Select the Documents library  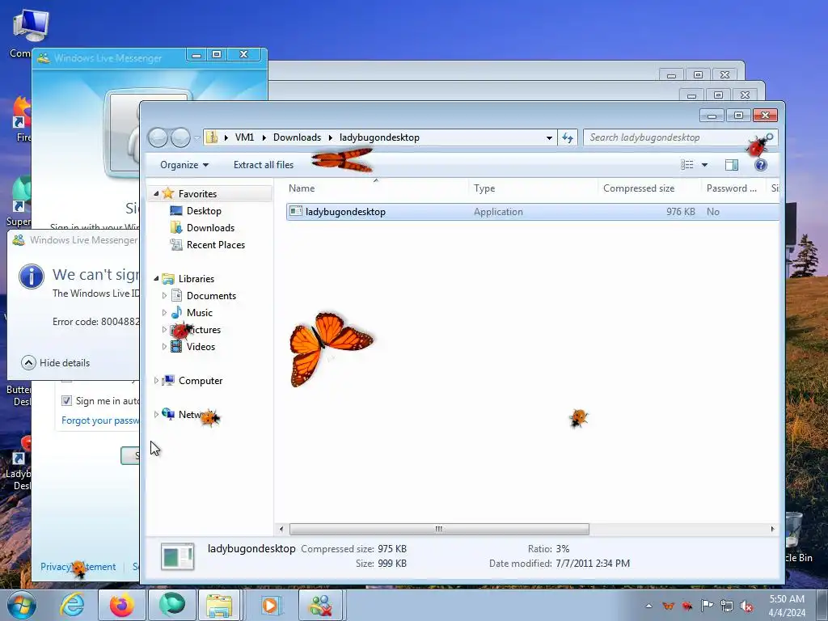pos(211,296)
